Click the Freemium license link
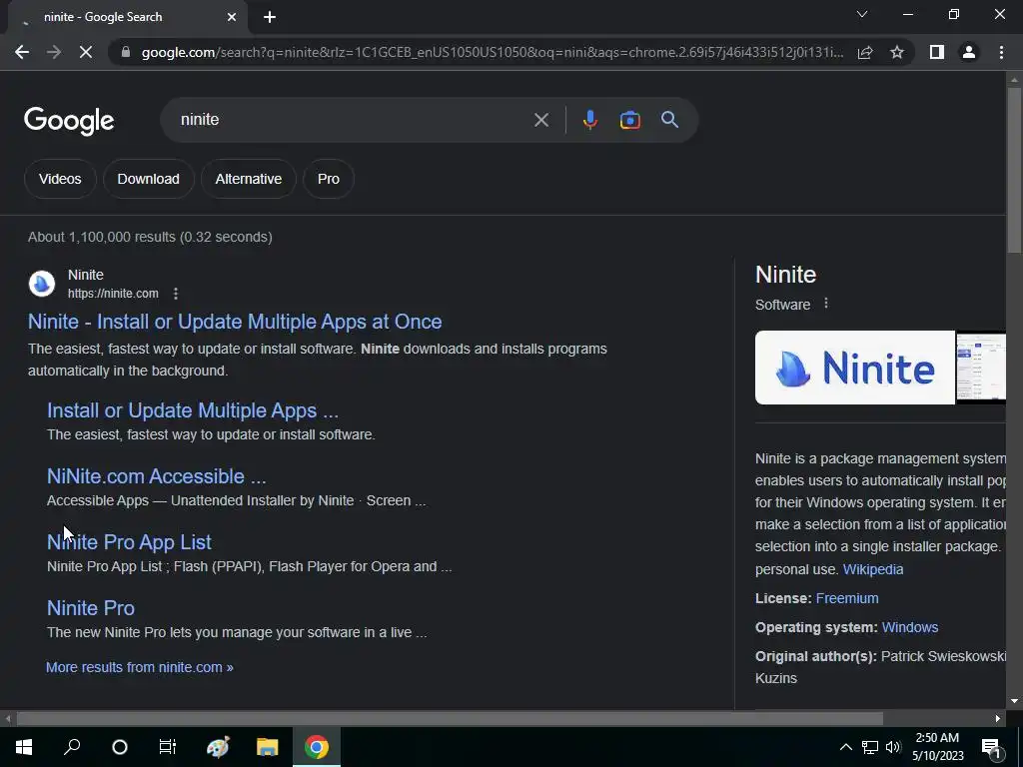This screenshot has width=1023, height=767. [847, 598]
